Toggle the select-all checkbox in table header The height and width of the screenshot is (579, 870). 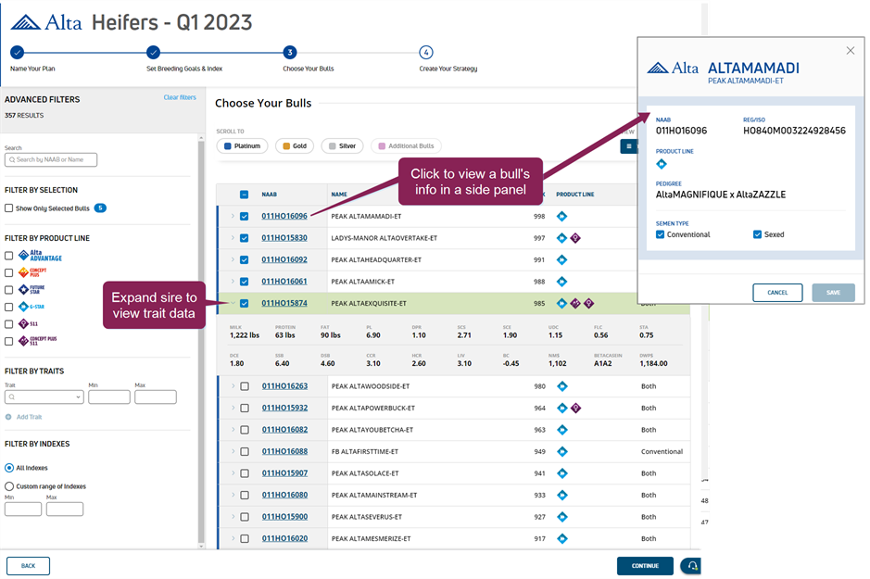[x=244, y=195]
